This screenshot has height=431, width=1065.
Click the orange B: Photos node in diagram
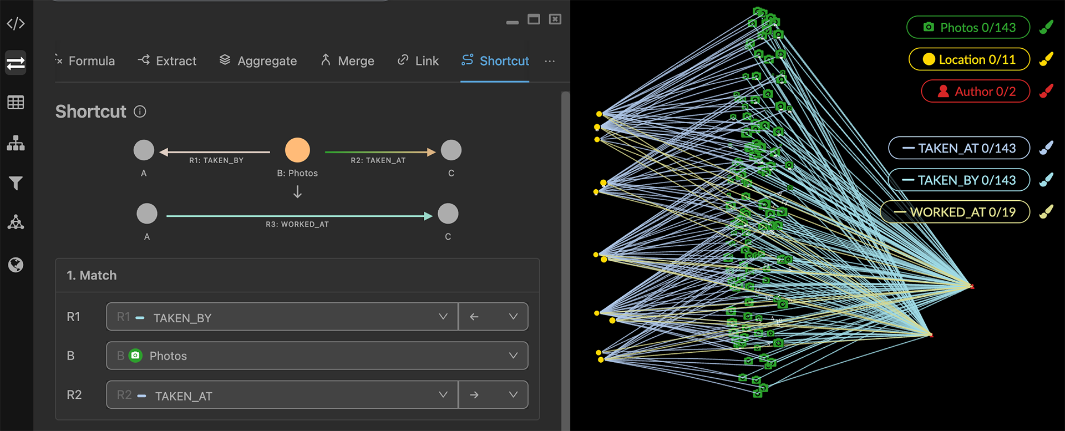[297, 150]
